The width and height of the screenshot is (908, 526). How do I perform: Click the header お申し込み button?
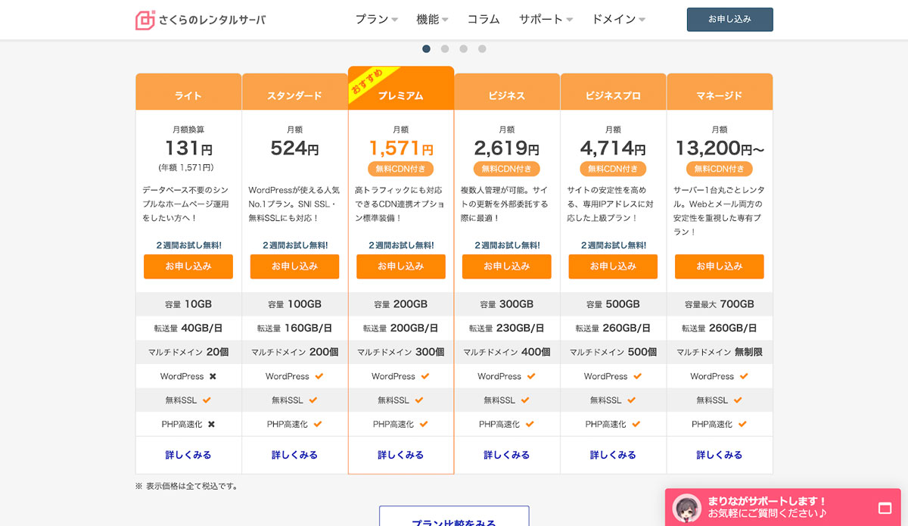tap(730, 20)
